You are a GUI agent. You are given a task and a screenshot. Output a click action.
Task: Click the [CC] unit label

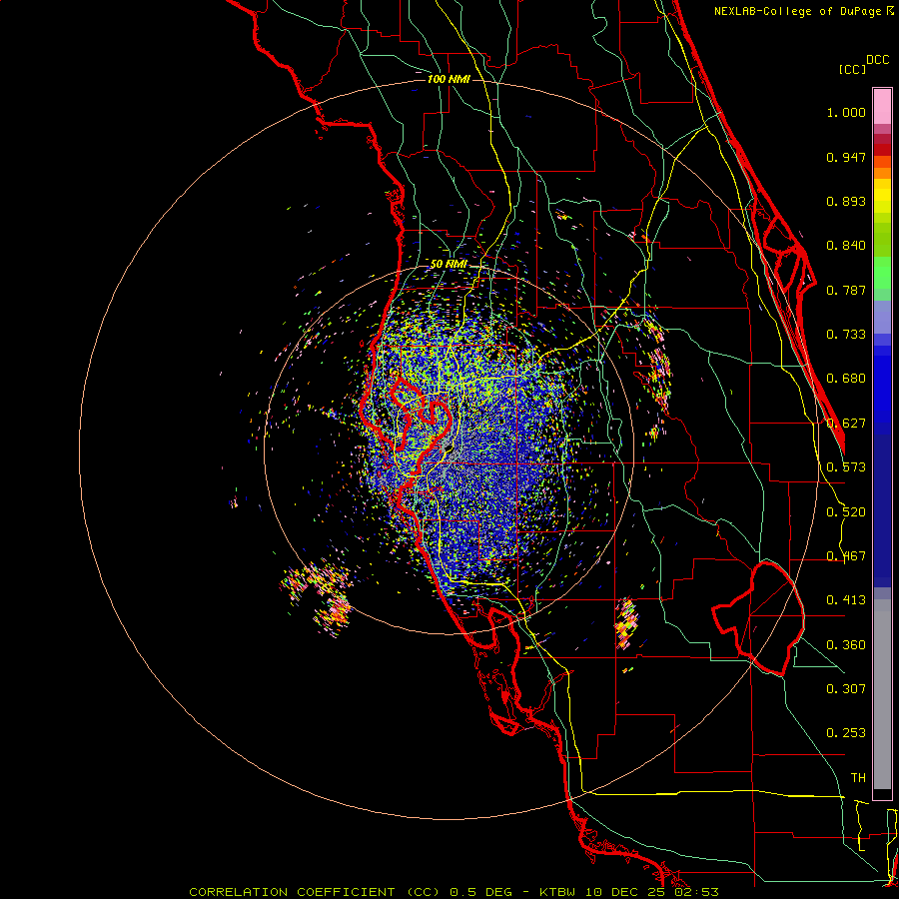pos(852,69)
